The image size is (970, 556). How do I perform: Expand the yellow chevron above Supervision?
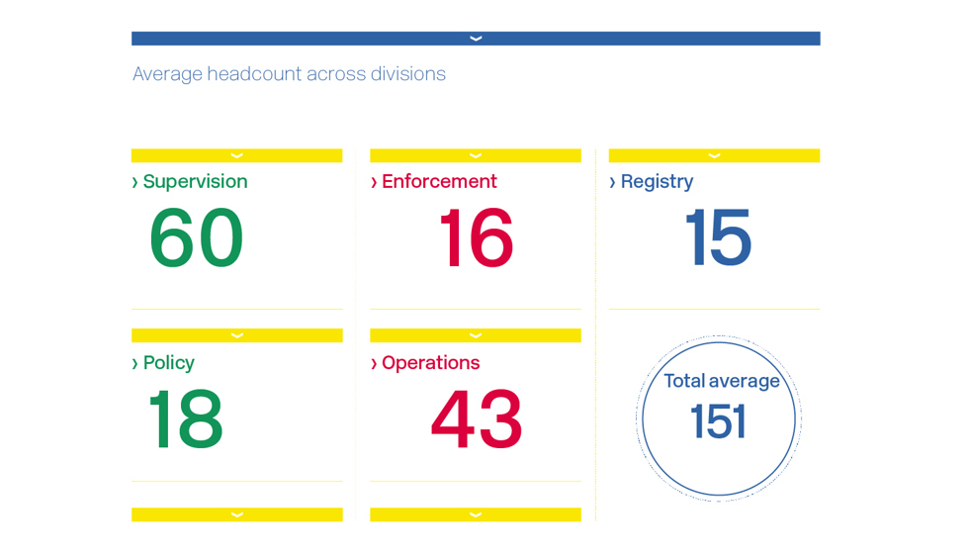coord(236,155)
